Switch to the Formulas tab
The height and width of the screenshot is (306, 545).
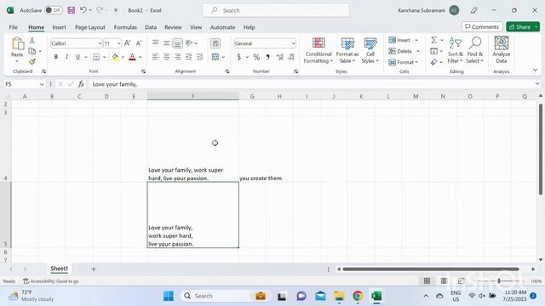coord(125,27)
